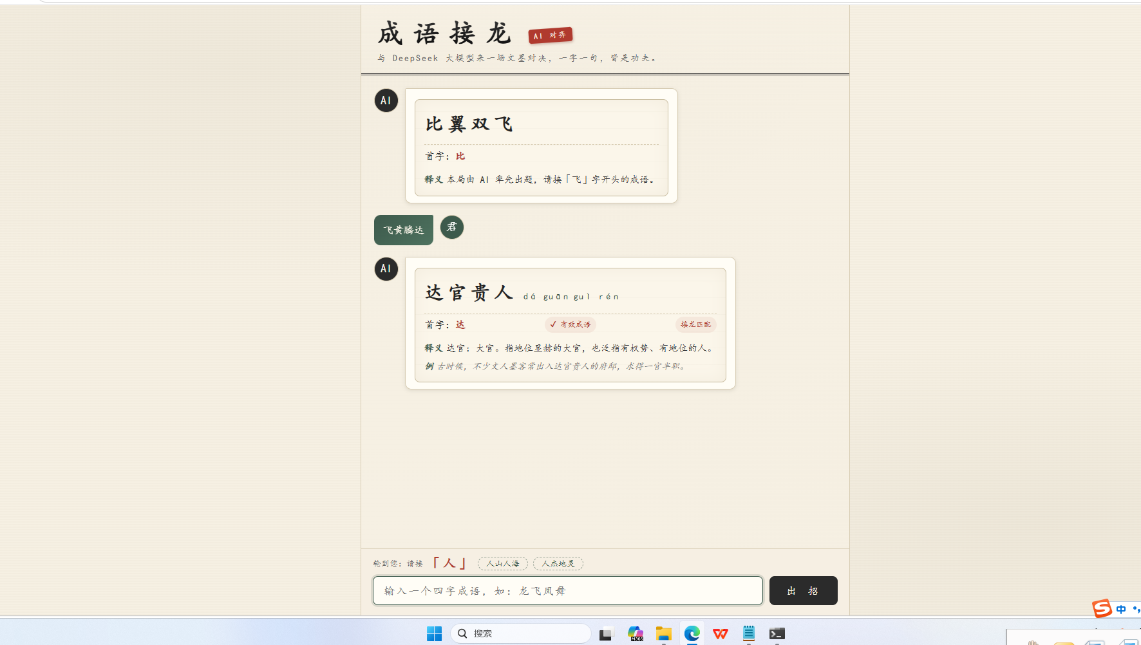1141x645 pixels.
Task: Click the 成语接龙 page title
Action: click(444, 33)
